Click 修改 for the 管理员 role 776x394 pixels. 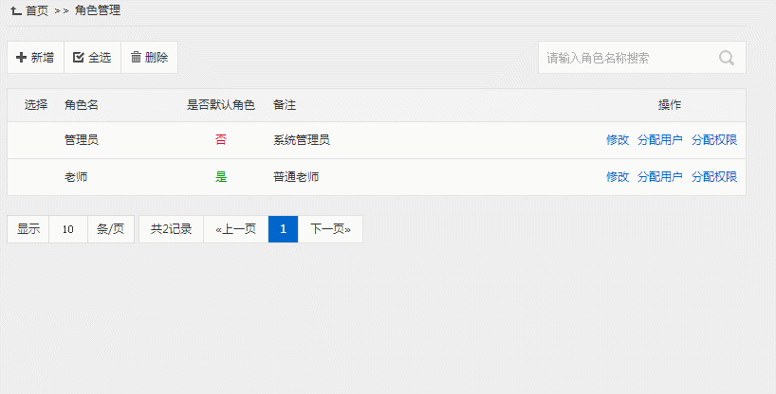(618, 140)
